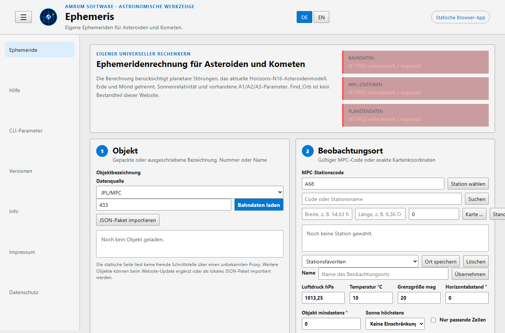505x333 pixels.
Task: Open Impressum in the sidebar
Action: point(40,252)
